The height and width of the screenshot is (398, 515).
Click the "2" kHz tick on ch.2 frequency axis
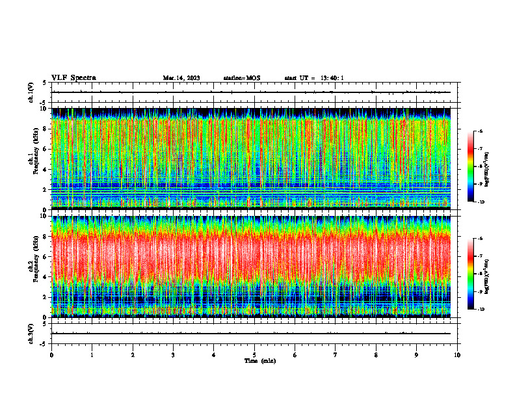point(46,297)
